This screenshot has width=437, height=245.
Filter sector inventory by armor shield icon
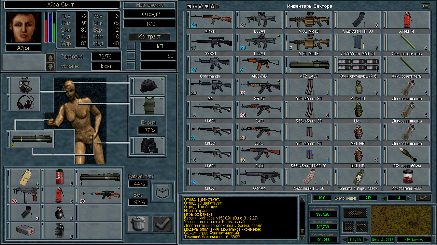pos(207,6)
